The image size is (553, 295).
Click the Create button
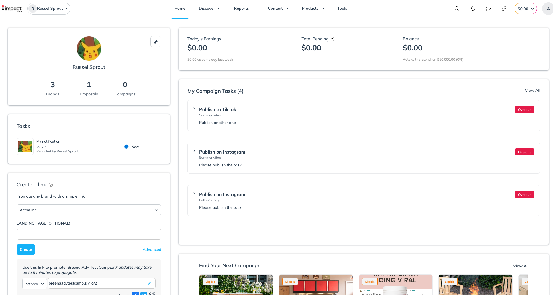[x=26, y=249]
